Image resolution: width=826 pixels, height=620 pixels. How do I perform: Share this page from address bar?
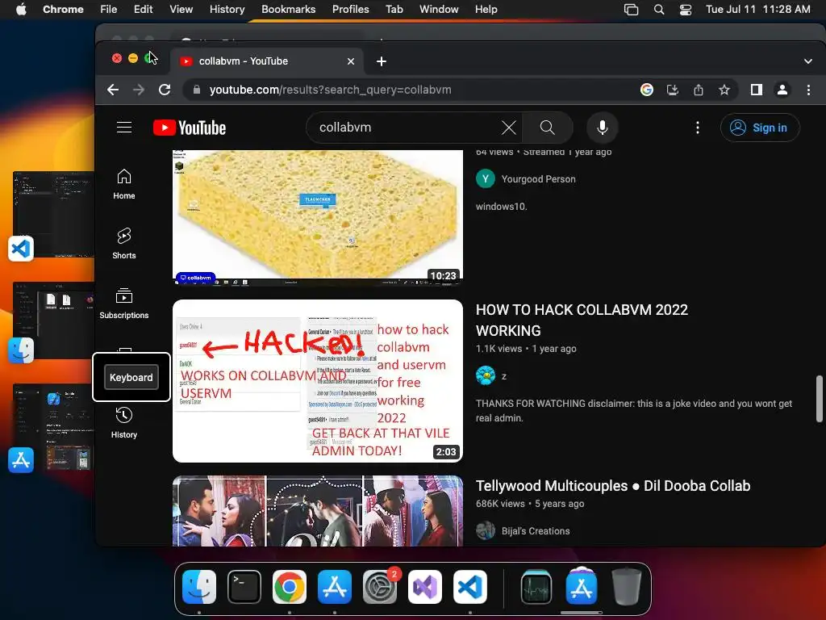point(699,90)
